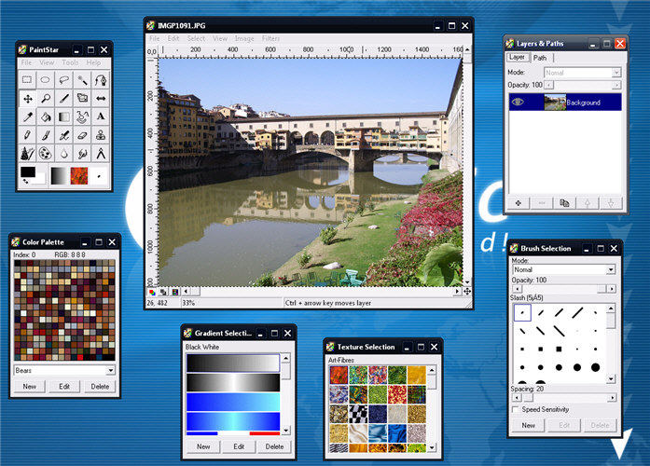
Task: Switch to the Layer tab
Action: (x=517, y=57)
